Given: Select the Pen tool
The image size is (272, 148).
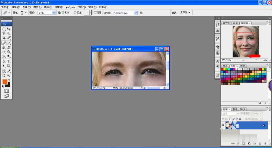Looking at the screenshot, I should pyautogui.click(x=4, y=61).
